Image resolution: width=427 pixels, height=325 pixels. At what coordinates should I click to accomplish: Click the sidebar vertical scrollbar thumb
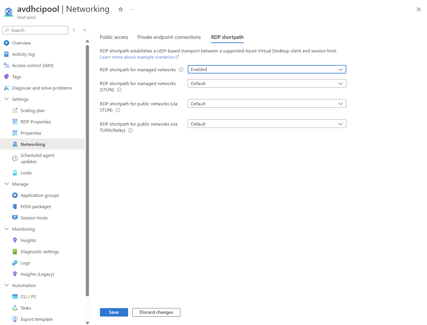tap(87, 171)
